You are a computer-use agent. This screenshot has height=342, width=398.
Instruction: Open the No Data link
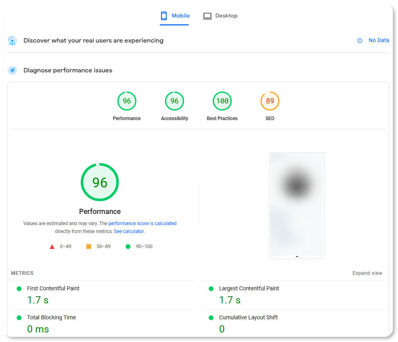pos(379,41)
